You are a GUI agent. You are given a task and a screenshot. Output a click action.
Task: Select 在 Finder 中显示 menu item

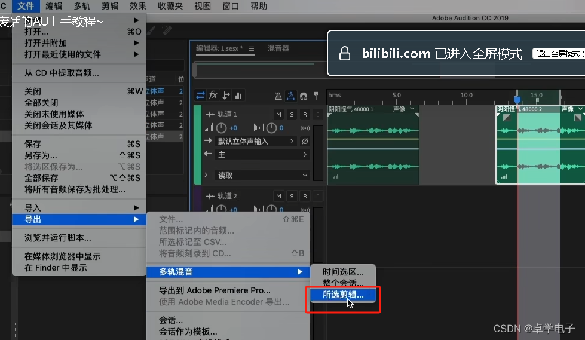[79, 268]
